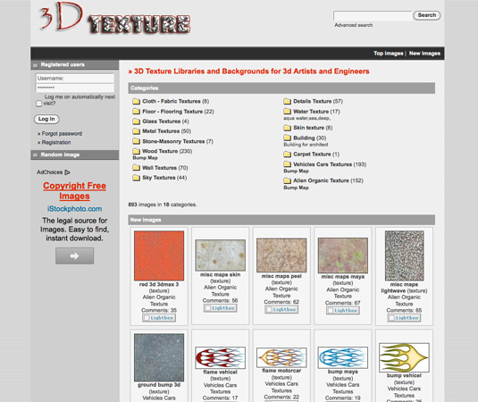Check Lightbox box for misc maps maya

pos(331,311)
